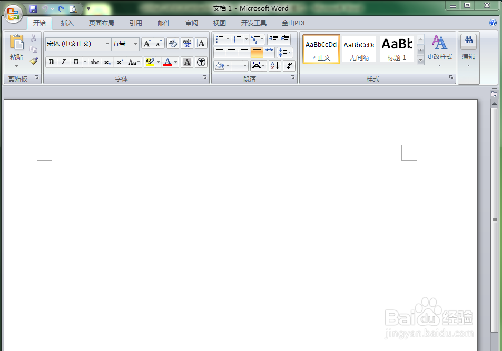The width and height of the screenshot is (502, 351).
Task: Apply 正文 style
Action: [321, 49]
